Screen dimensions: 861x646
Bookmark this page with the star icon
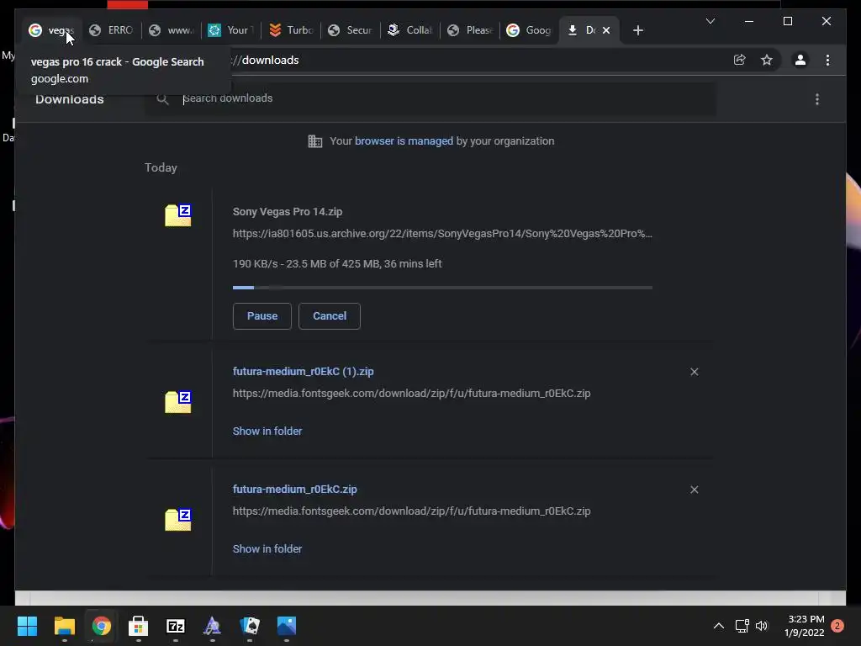(x=767, y=60)
